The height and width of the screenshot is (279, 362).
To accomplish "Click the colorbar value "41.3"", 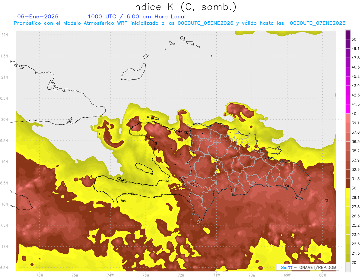I will click(356, 104).
